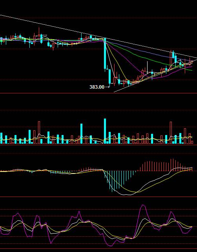Click the white candlestick with a long upper wick
Viewport: 197px width, 252px height.
[x=147, y=68]
